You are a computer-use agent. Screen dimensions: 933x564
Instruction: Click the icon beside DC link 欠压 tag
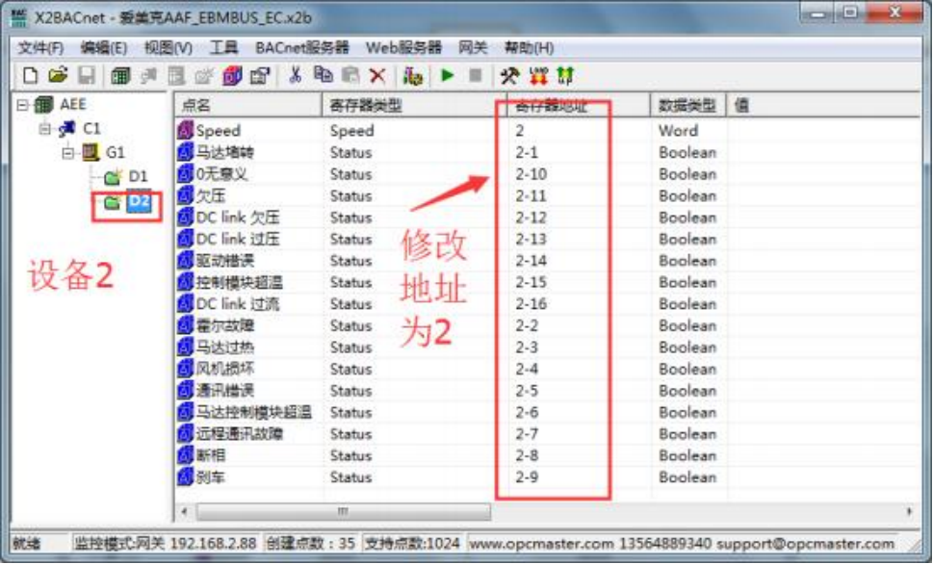tap(186, 218)
